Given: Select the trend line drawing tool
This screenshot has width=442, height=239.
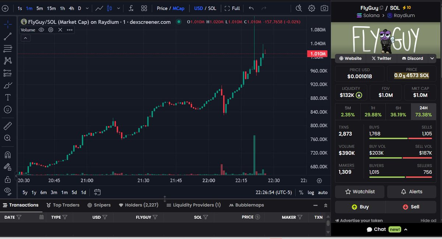Looking at the screenshot, I should [8, 36].
